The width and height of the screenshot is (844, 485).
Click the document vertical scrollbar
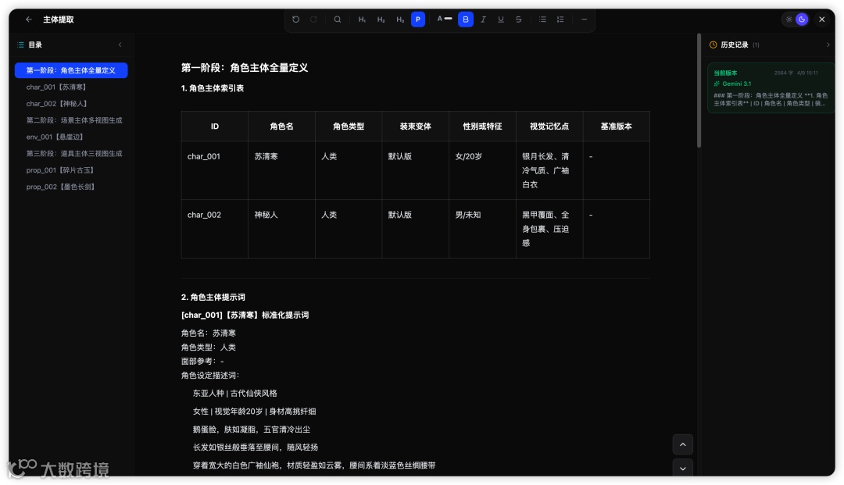(x=699, y=91)
